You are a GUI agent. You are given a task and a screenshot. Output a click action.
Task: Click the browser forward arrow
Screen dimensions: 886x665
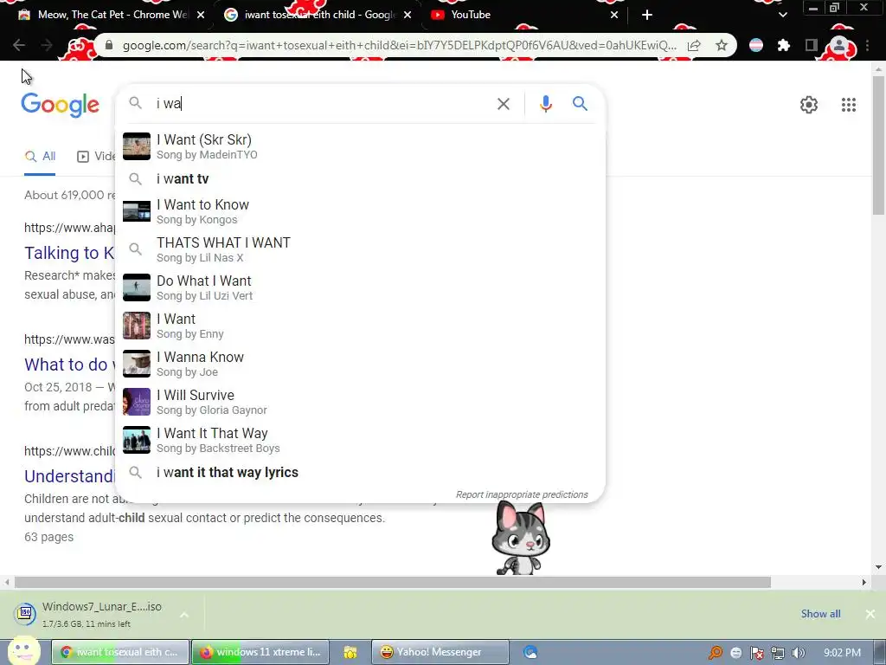click(47, 45)
